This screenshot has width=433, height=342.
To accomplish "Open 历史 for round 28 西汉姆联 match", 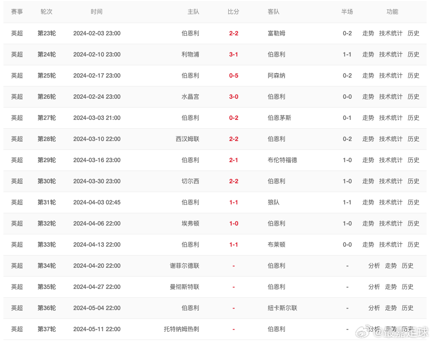I will (413, 139).
